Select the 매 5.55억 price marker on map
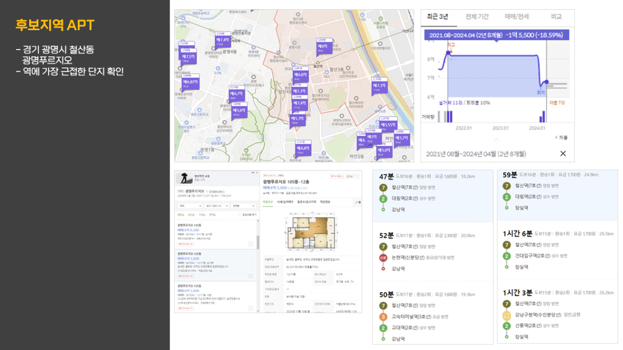The image size is (623, 350). [388, 124]
